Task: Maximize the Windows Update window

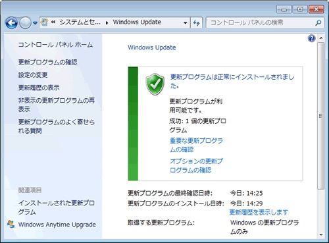Action: coord(300,9)
